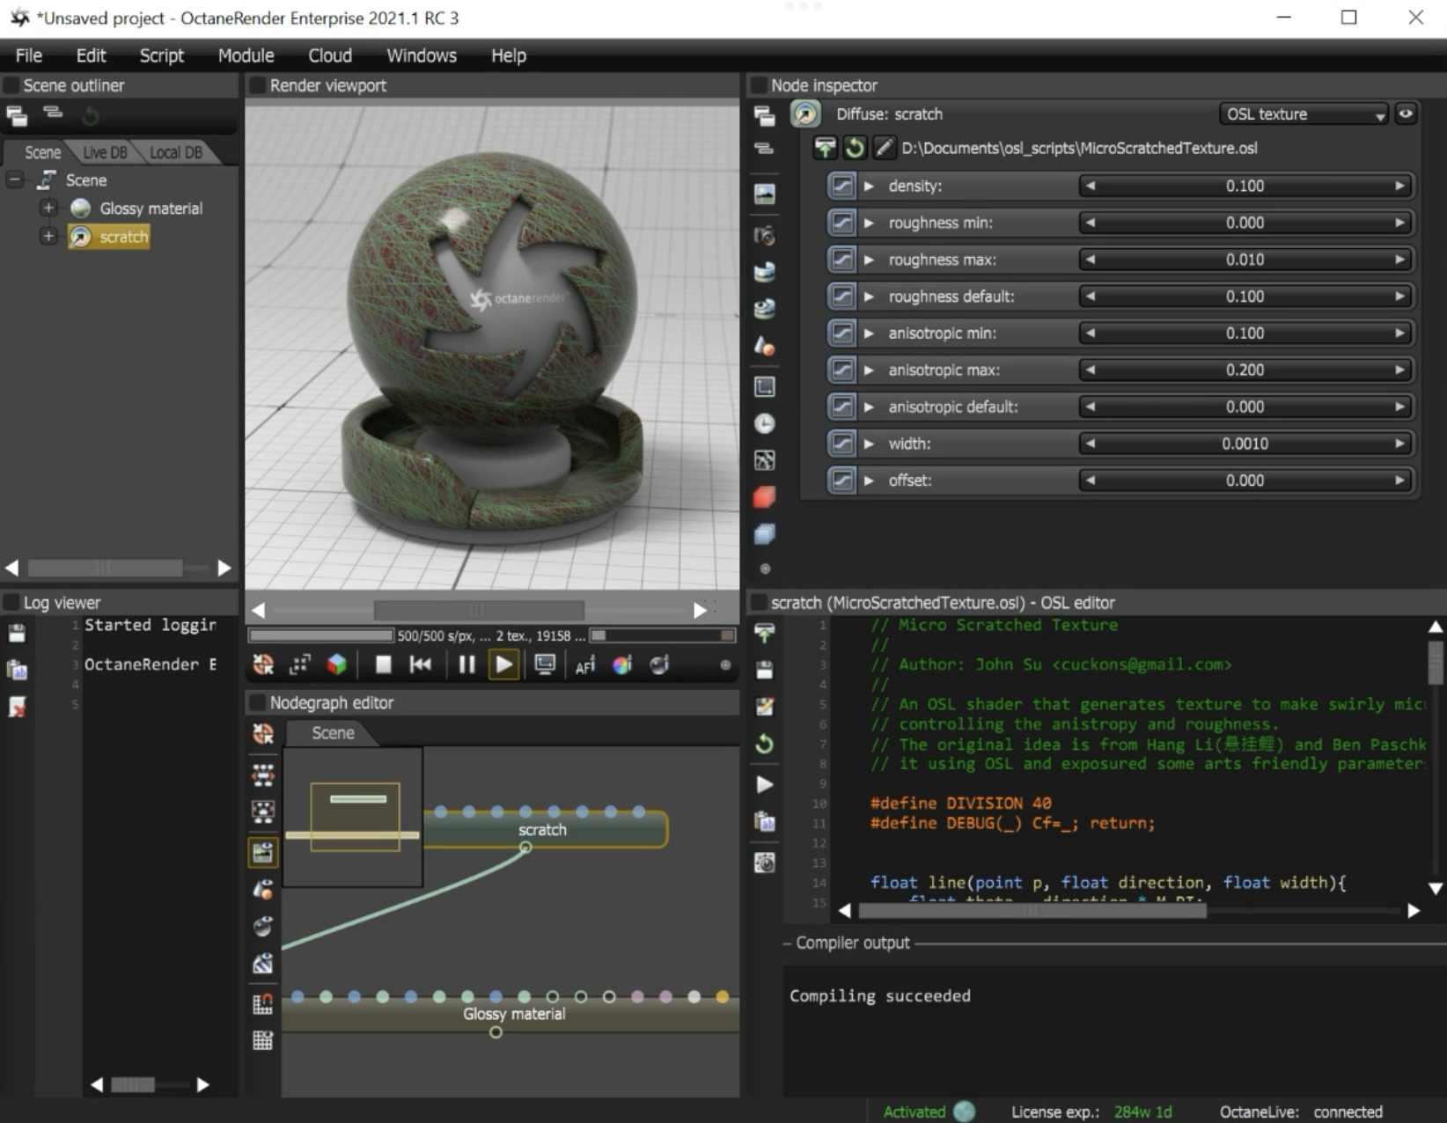Select the scratch node in nodegraph
The height and width of the screenshot is (1123, 1447).
click(543, 829)
